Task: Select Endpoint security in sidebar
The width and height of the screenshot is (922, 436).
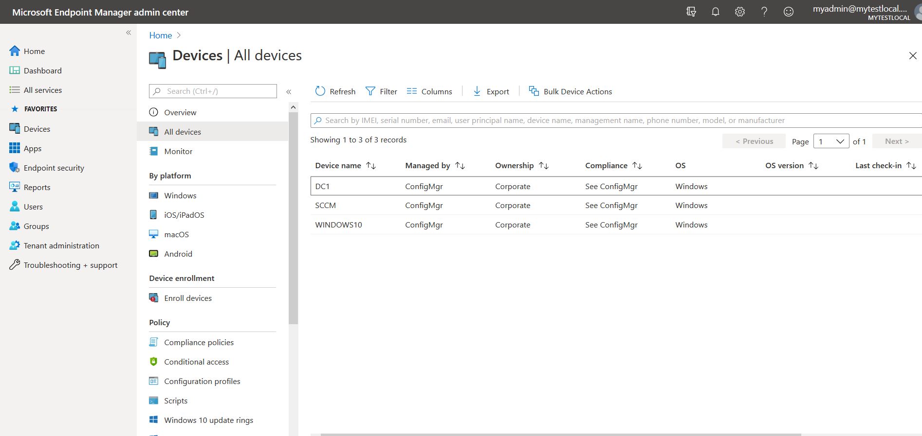Action: [x=54, y=168]
